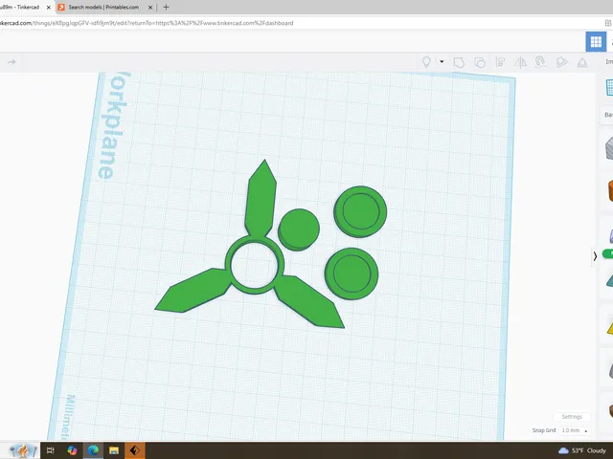
Task: Collapse the shapes panel with the chevron
Action: (x=595, y=256)
